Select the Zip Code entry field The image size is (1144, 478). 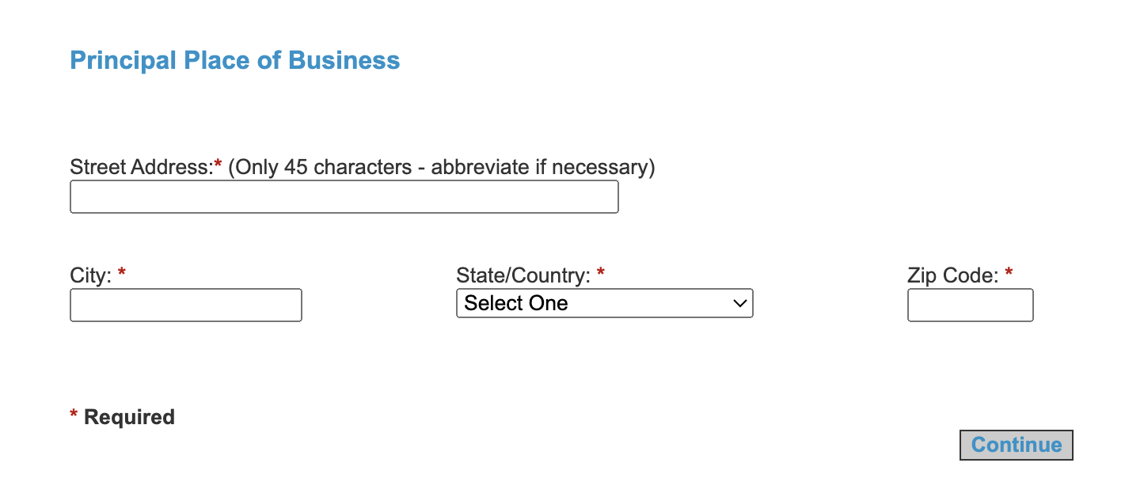click(969, 305)
